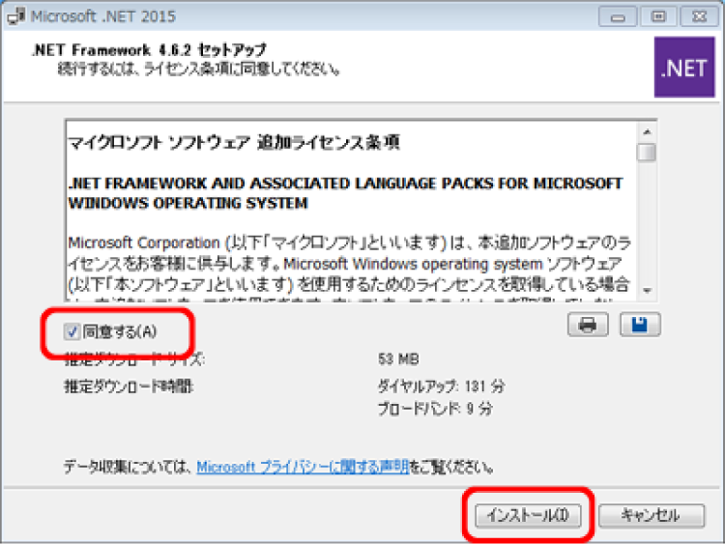Image resolution: width=725 pixels, height=544 pixels.
Task: Click the 推定ダウンロード時間 label
Action: (x=129, y=387)
